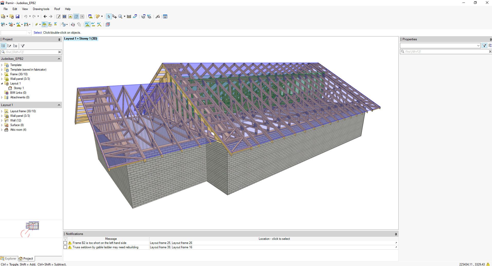This screenshot has width=492, height=266.
Task: Click the layout overview thumbnail
Action: click(32, 226)
